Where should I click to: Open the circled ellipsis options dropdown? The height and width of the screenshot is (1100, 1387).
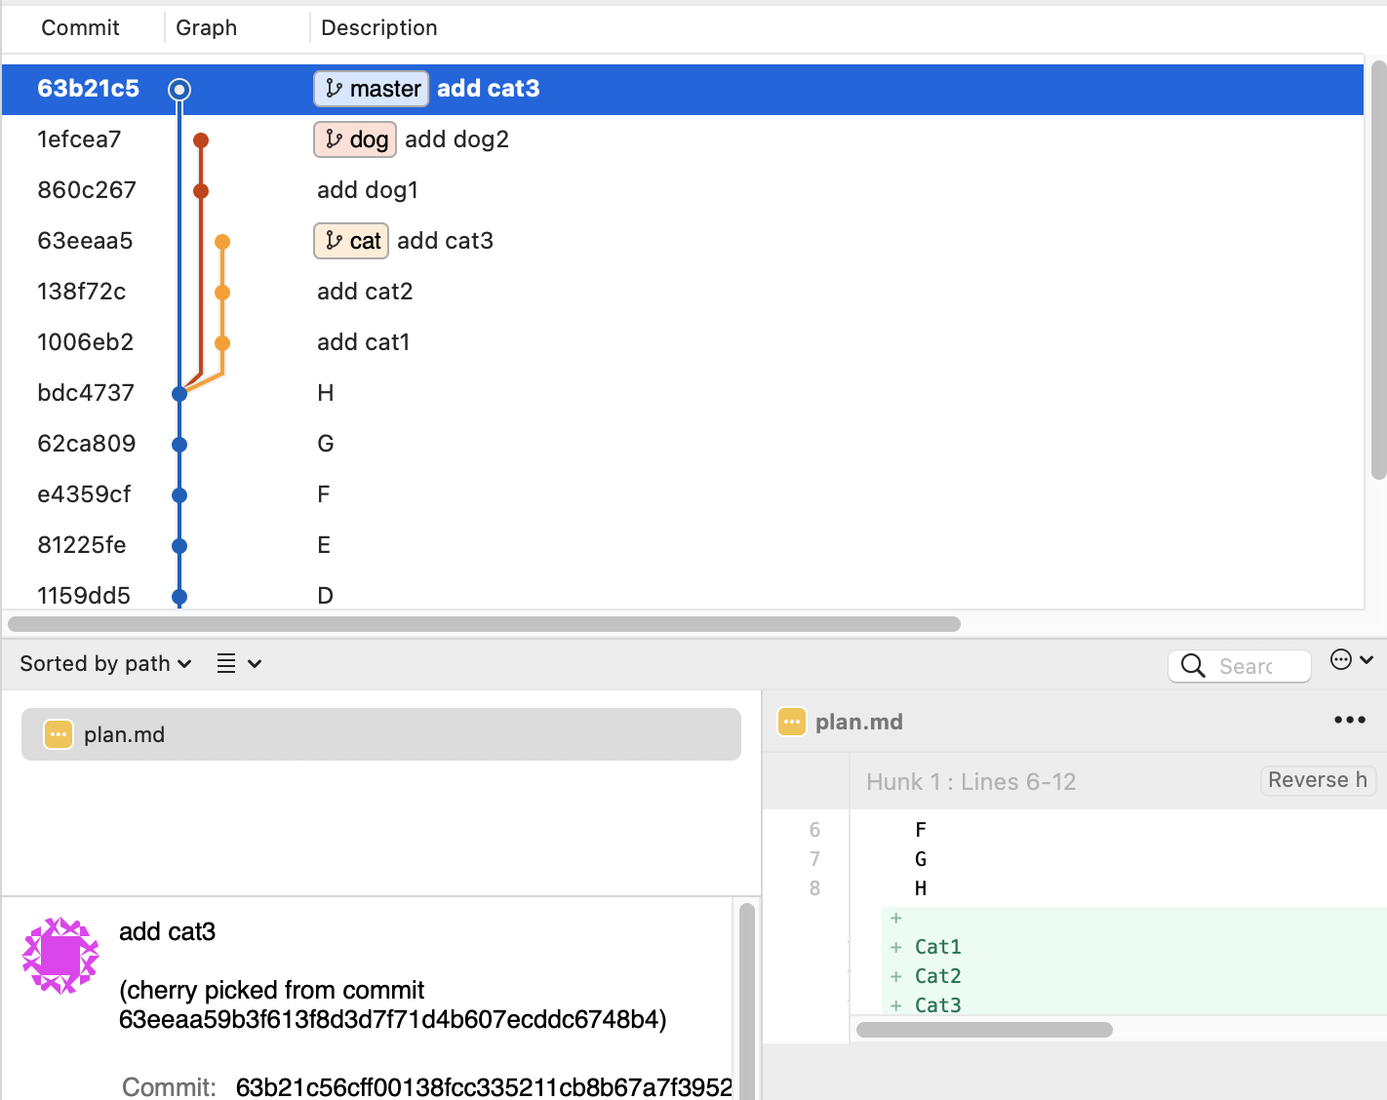[x=1353, y=660]
